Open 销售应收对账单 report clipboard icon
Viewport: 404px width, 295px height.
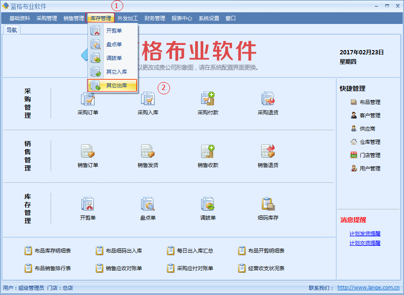point(99,268)
